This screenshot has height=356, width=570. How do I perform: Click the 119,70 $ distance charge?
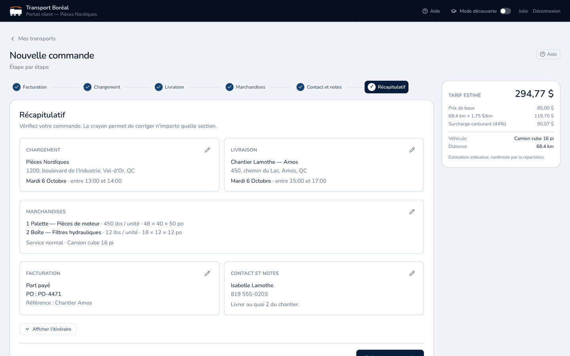(544, 116)
